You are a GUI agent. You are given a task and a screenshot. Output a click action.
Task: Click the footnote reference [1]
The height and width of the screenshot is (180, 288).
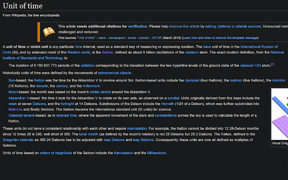pos(273,64)
